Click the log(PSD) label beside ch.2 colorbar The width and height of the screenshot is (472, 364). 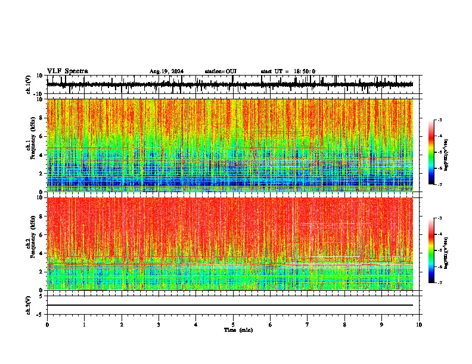[x=446, y=253]
